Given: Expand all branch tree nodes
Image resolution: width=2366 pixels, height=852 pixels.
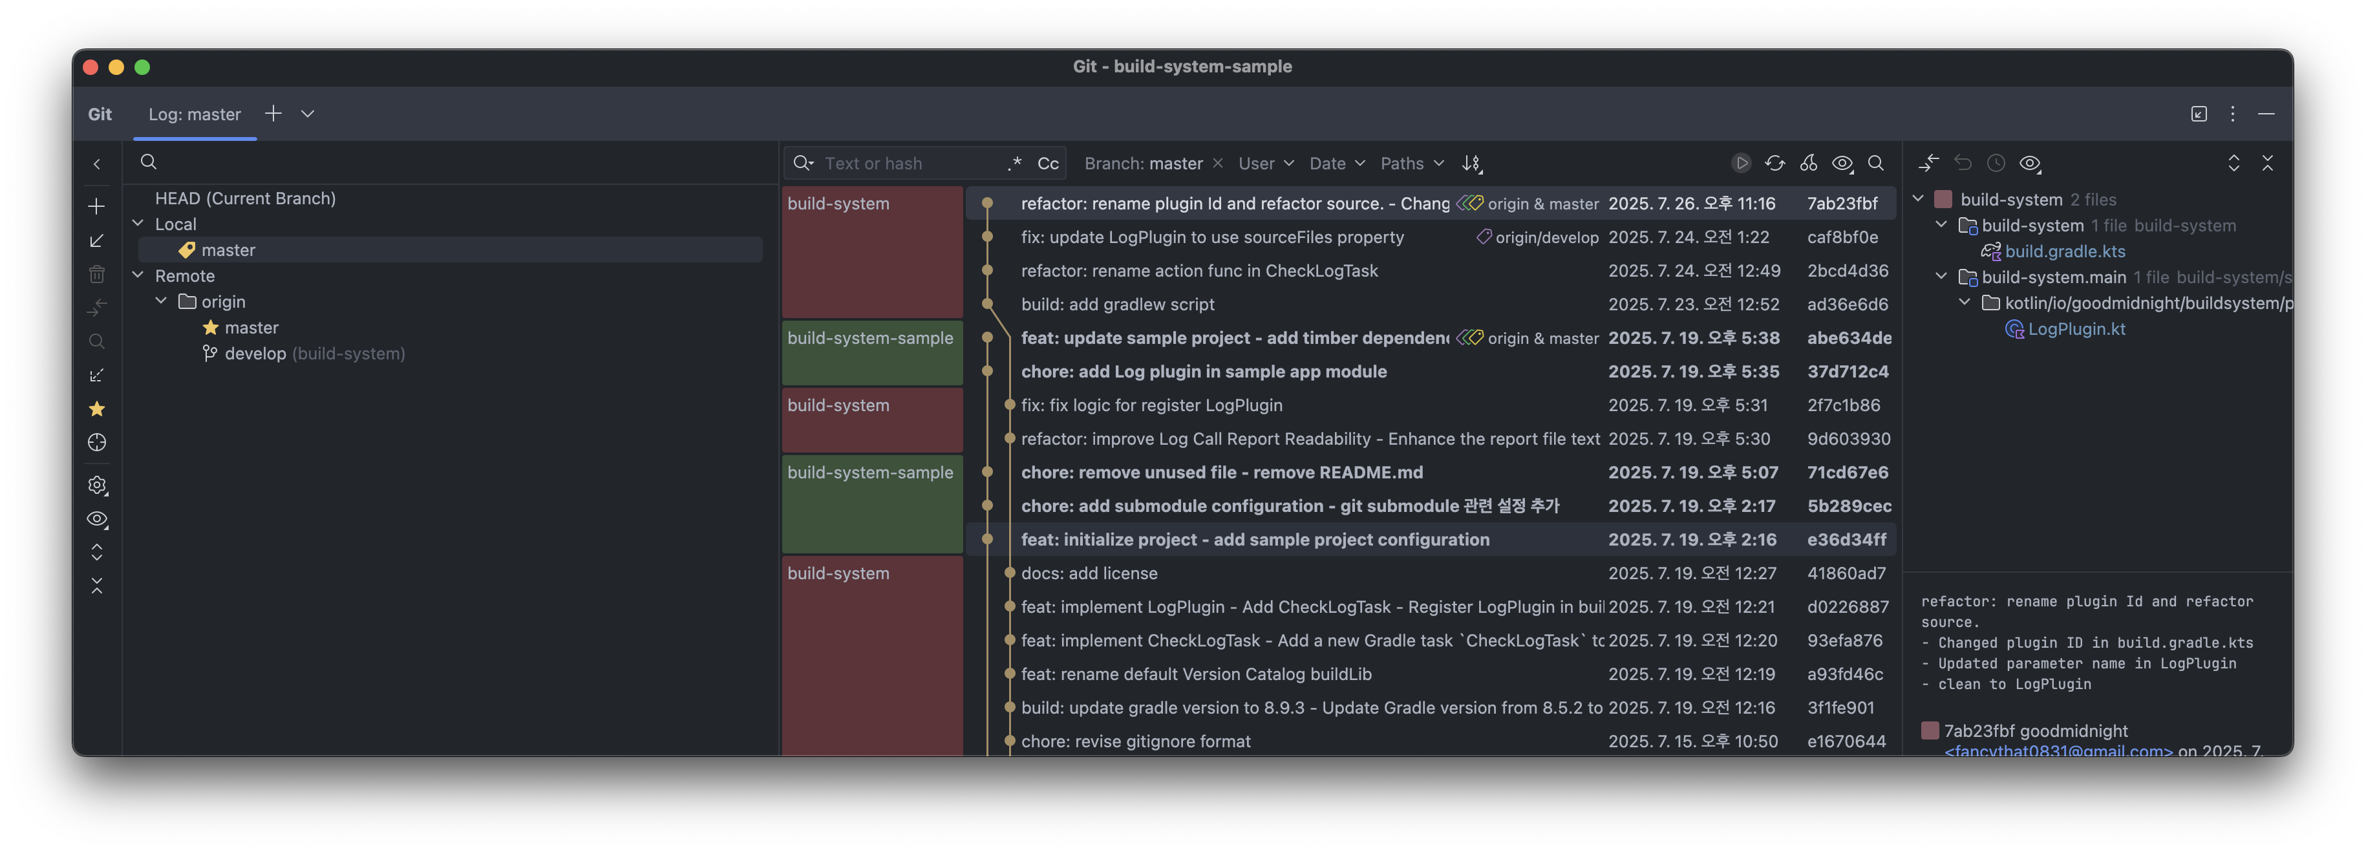Looking at the screenshot, I should [96, 552].
